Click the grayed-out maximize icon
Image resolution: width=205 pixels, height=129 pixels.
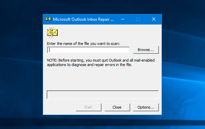click(138, 19)
